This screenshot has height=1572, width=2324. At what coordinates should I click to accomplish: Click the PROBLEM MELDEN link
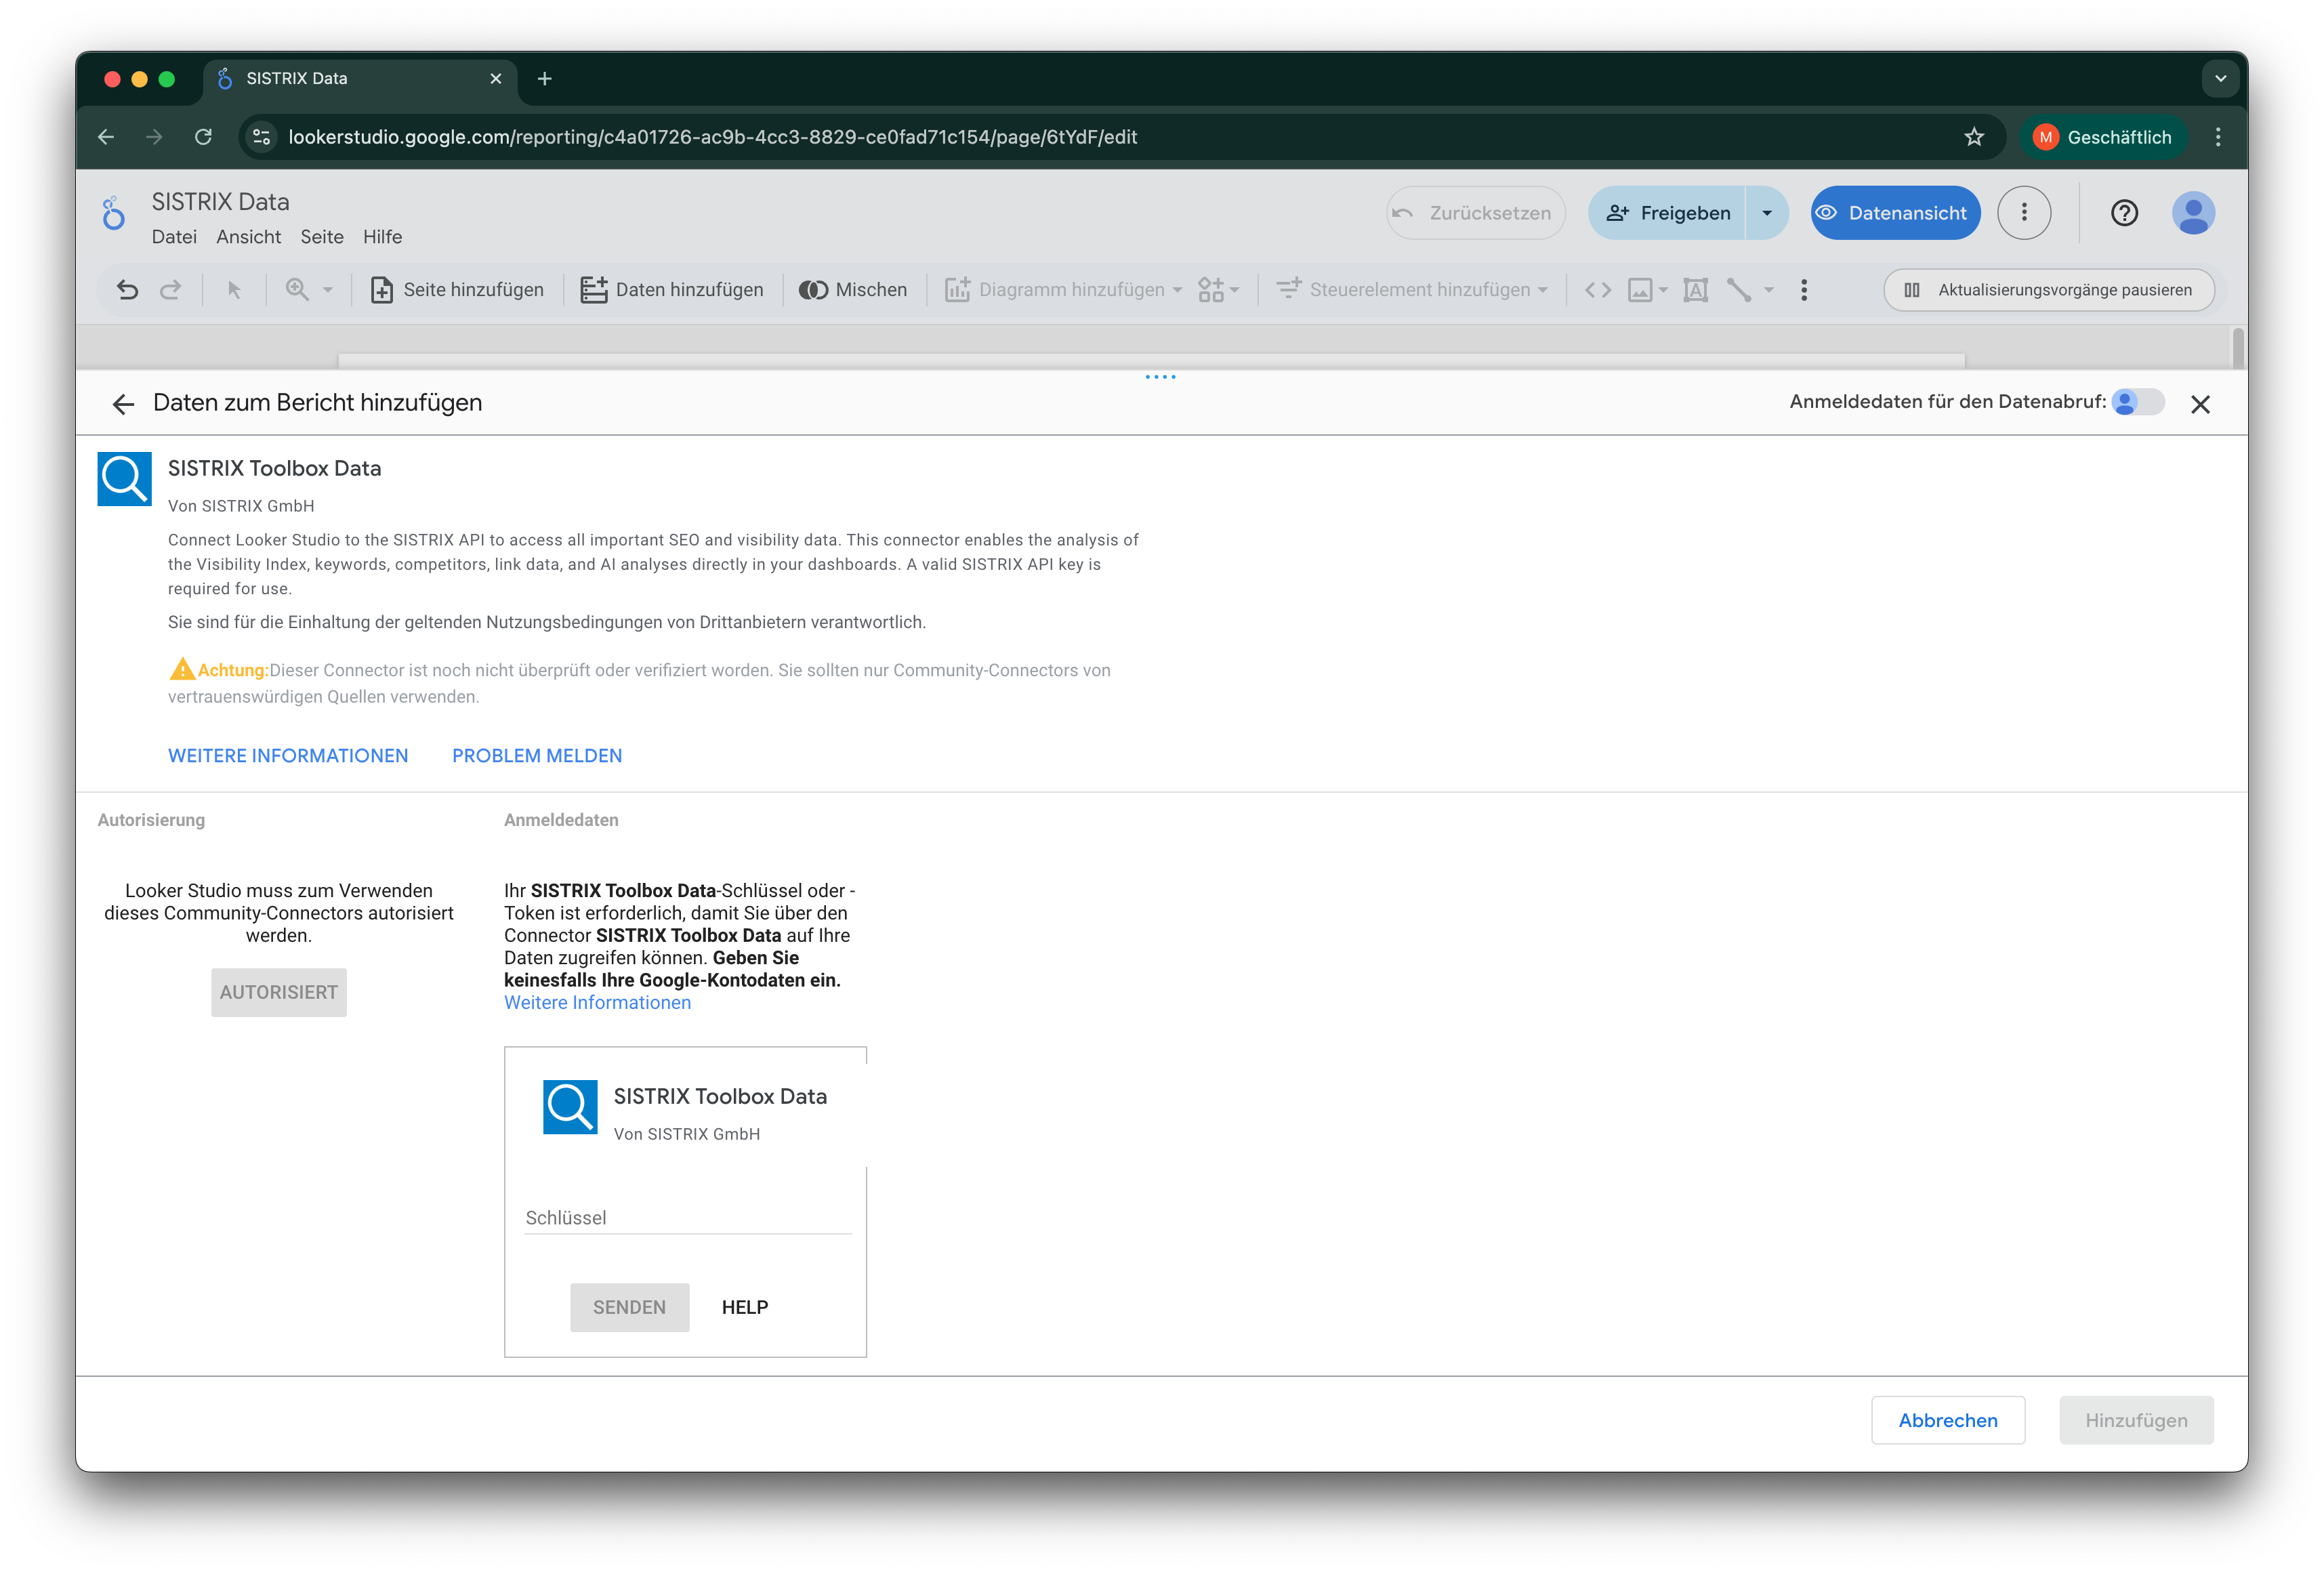click(x=537, y=756)
